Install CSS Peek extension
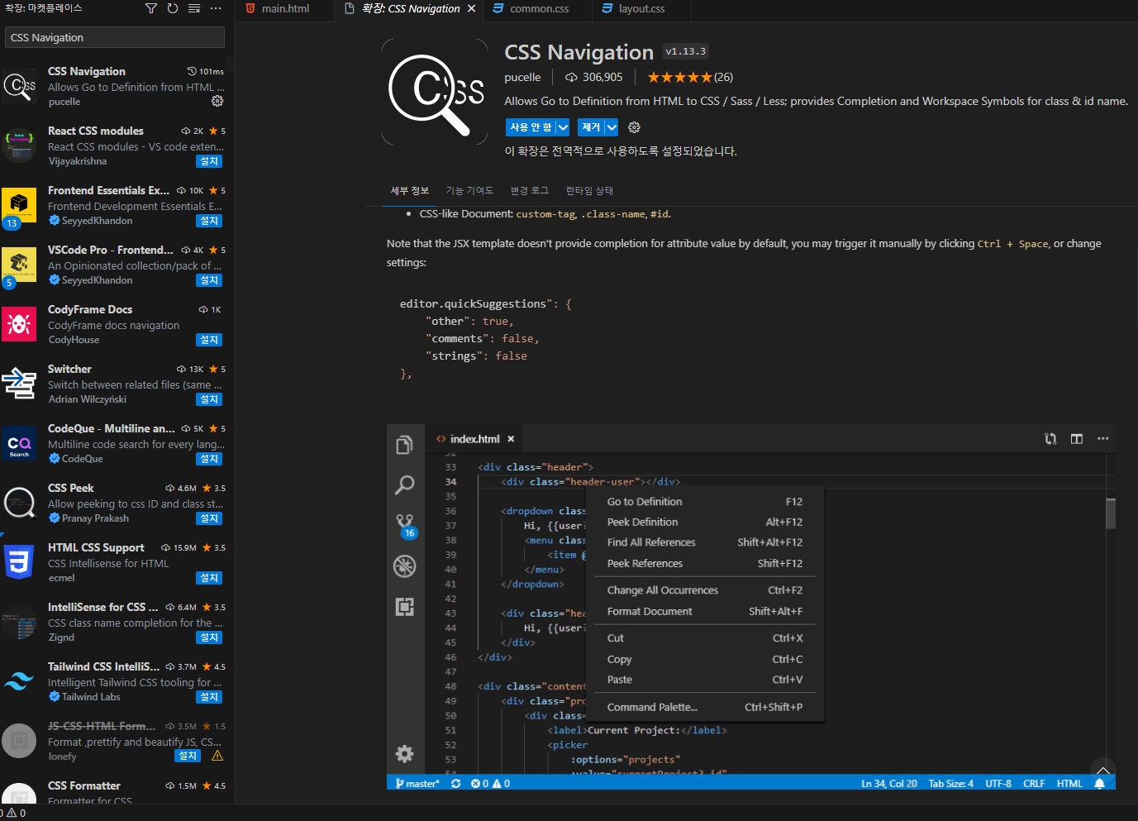 coord(210,518)
